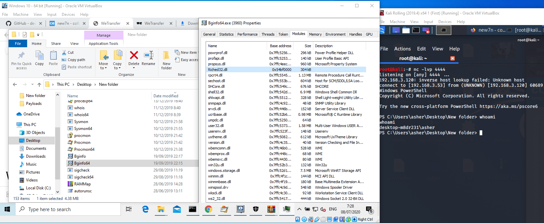Click Desktop in the address bar breadcrumb
This screenshot has height=223, width=544.
tap(84, 84)
